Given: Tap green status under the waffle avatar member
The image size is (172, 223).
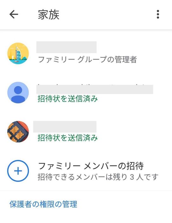Looking at the screenshot, I should [68, 138].
